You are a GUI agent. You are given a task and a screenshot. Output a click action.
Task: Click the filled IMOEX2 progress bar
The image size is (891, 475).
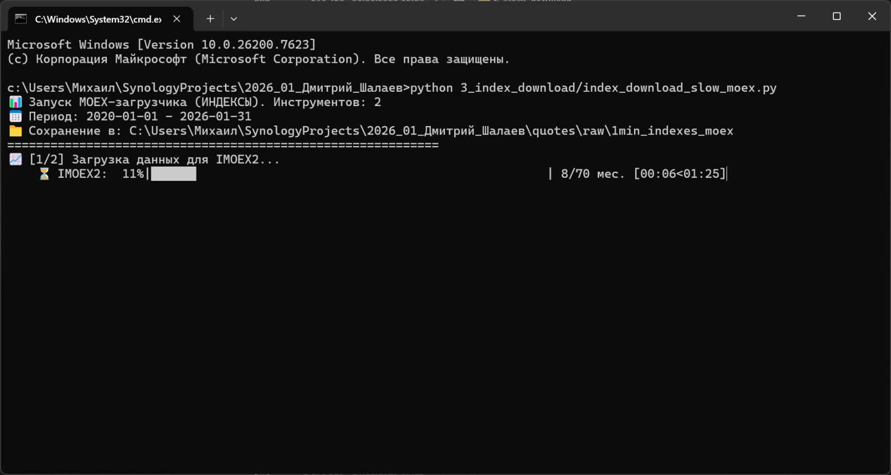click(174, 174)
